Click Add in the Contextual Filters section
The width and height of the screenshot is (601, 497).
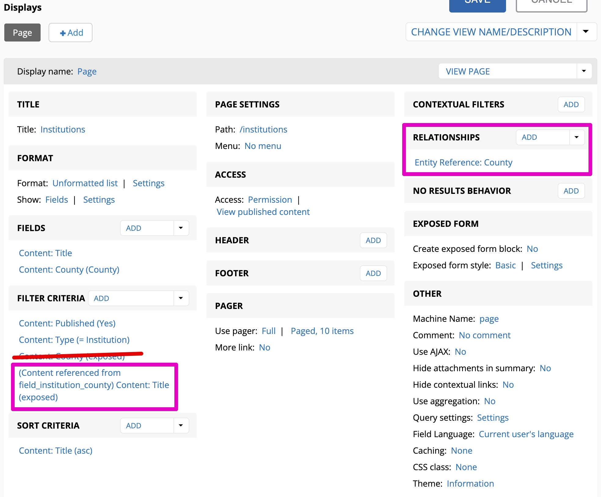point(571,104)
